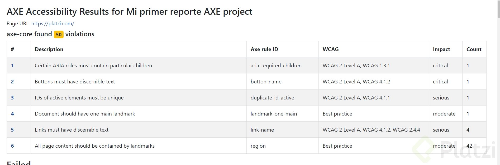The width and height of the screenshot is (500, 165).
Task: Click the Impact column header
Action: pos(441,49)
